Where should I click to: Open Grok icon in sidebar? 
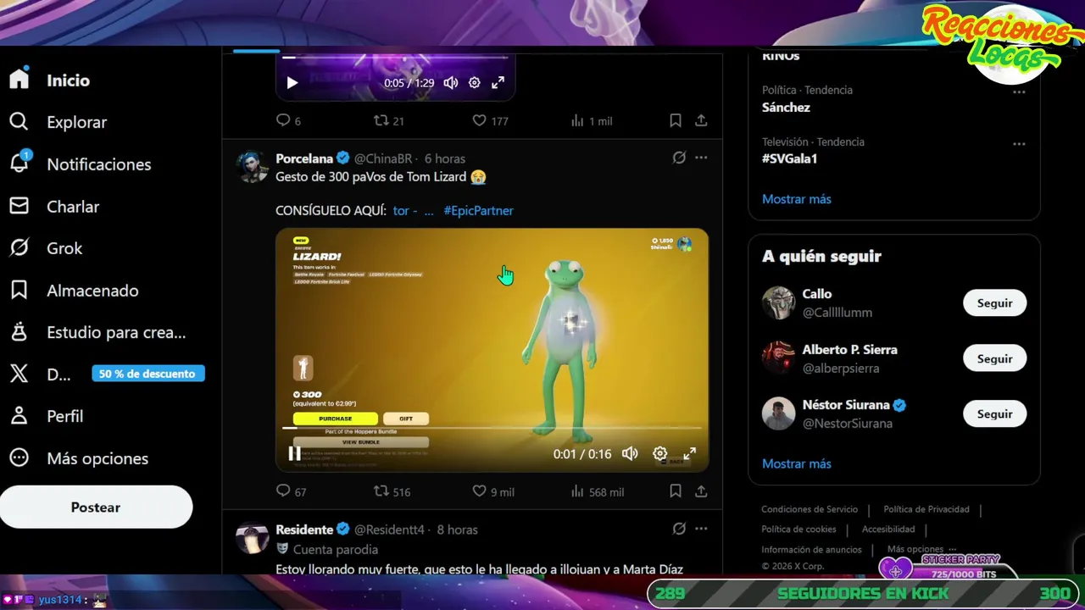19,248
